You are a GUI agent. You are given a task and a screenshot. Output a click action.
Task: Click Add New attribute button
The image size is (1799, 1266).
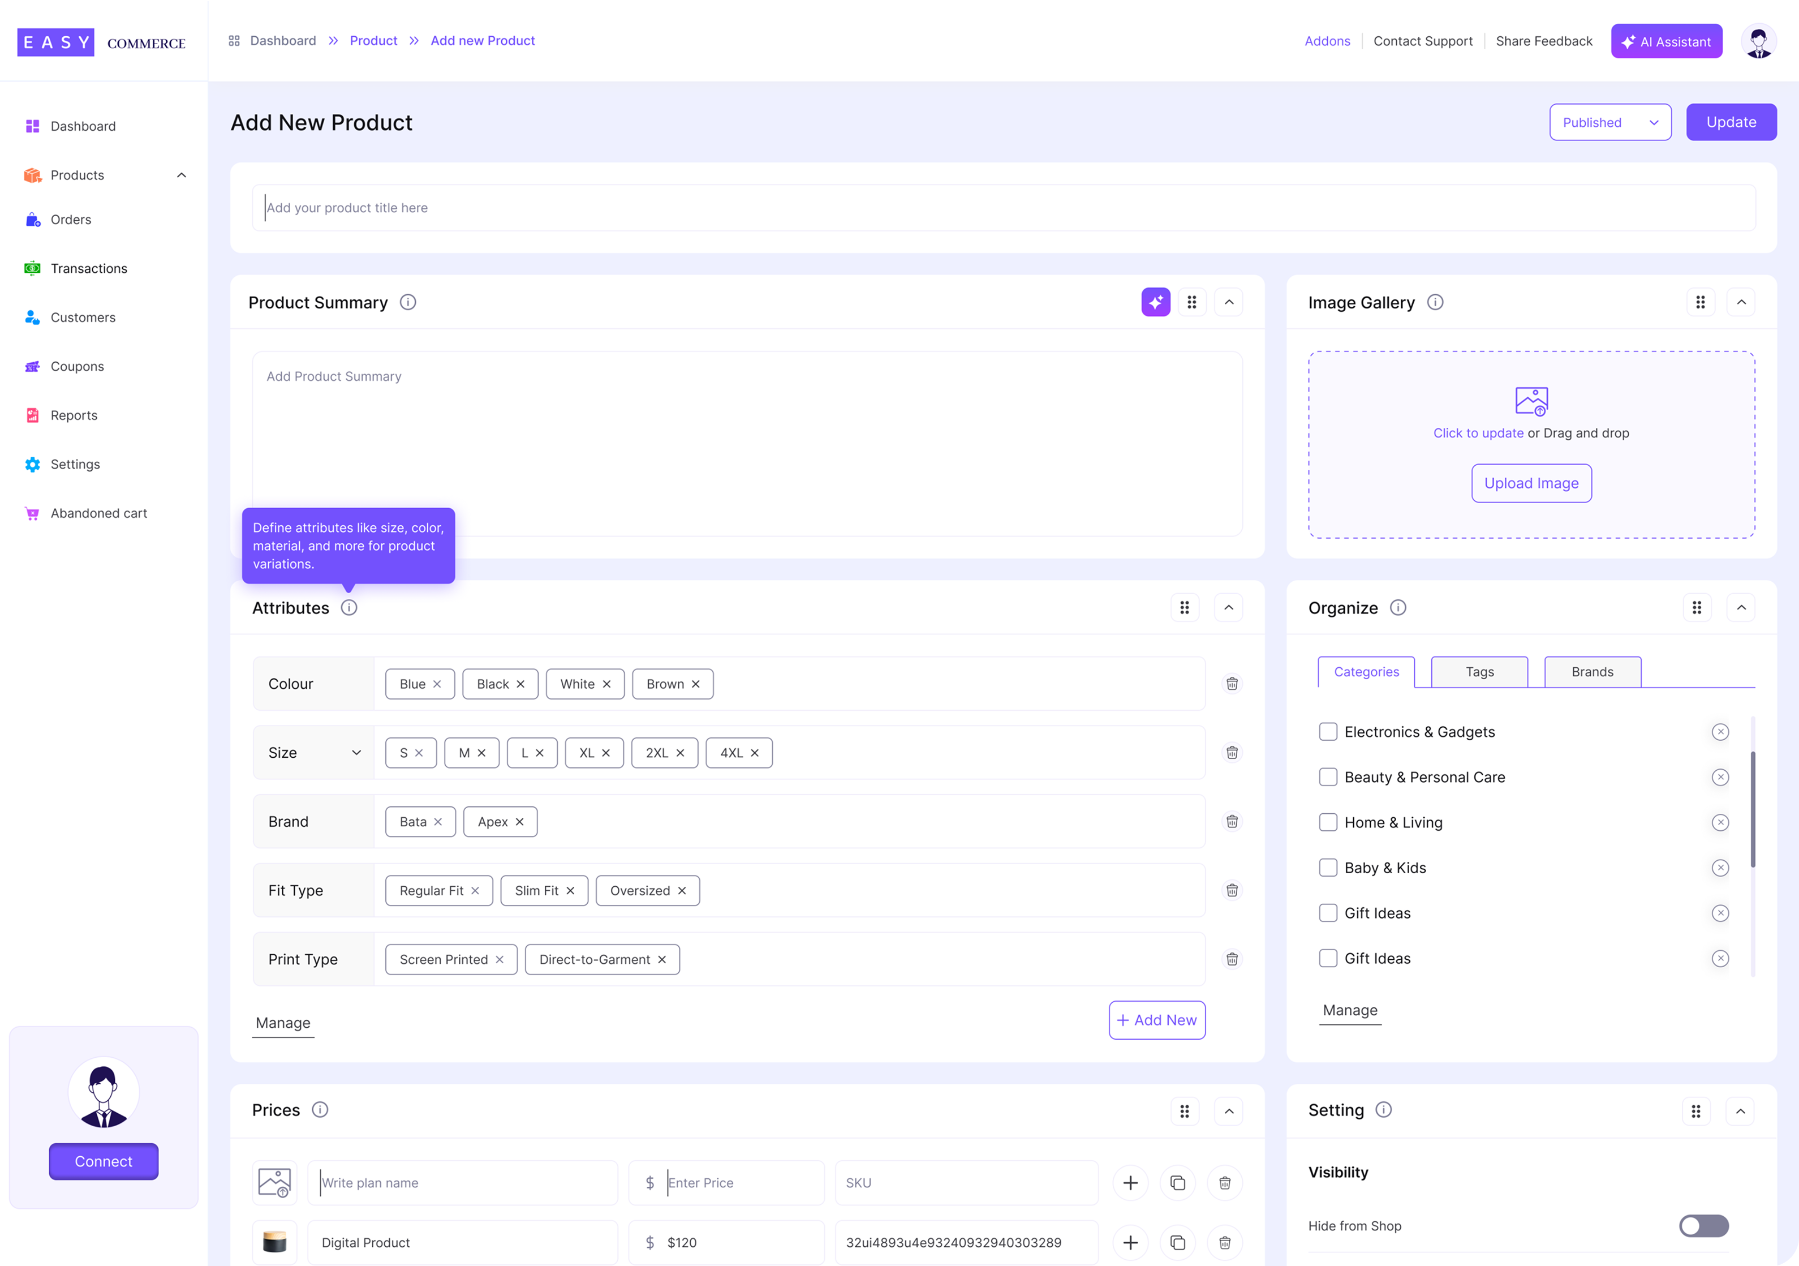(x=1156, y=1020)
